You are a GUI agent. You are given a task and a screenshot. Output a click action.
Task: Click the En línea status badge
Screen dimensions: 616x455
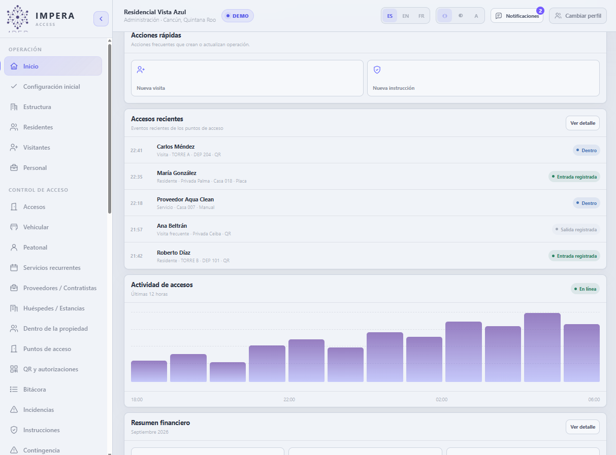pos(585,289)
